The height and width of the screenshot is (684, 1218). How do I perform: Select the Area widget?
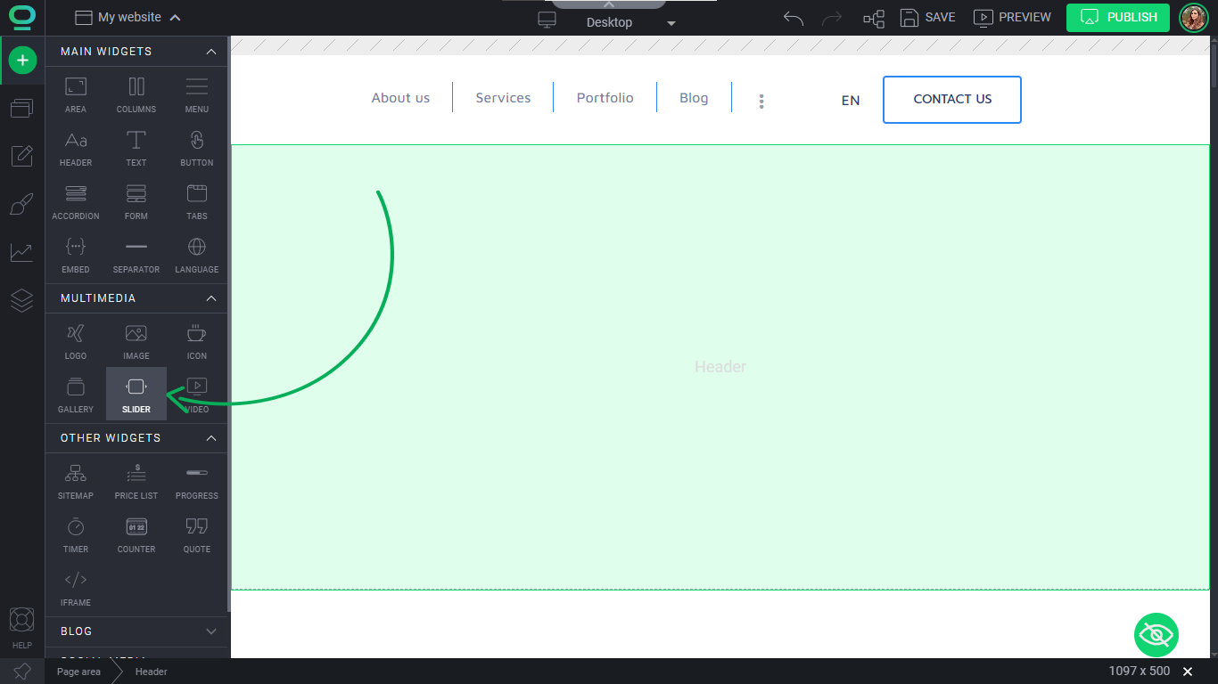76,94
